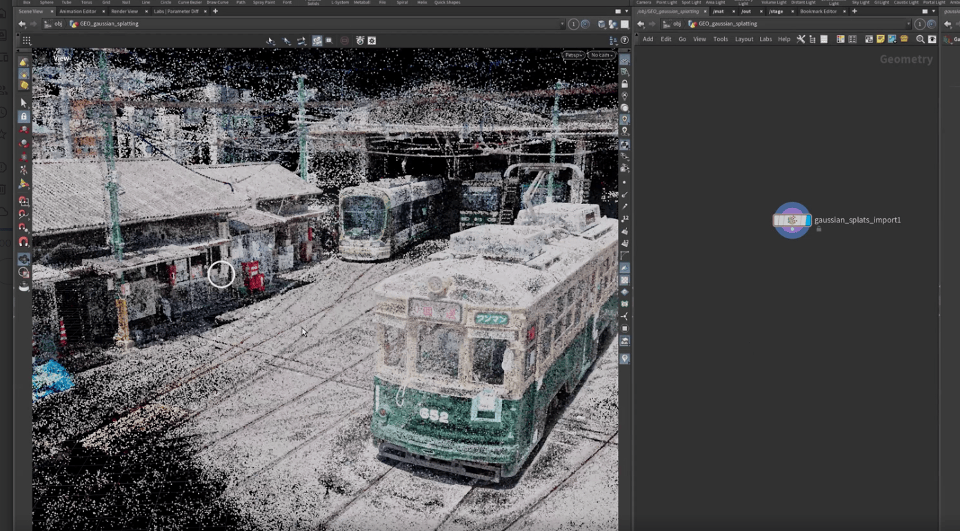Open the Persp viewport dropdown

pos(573,55)
